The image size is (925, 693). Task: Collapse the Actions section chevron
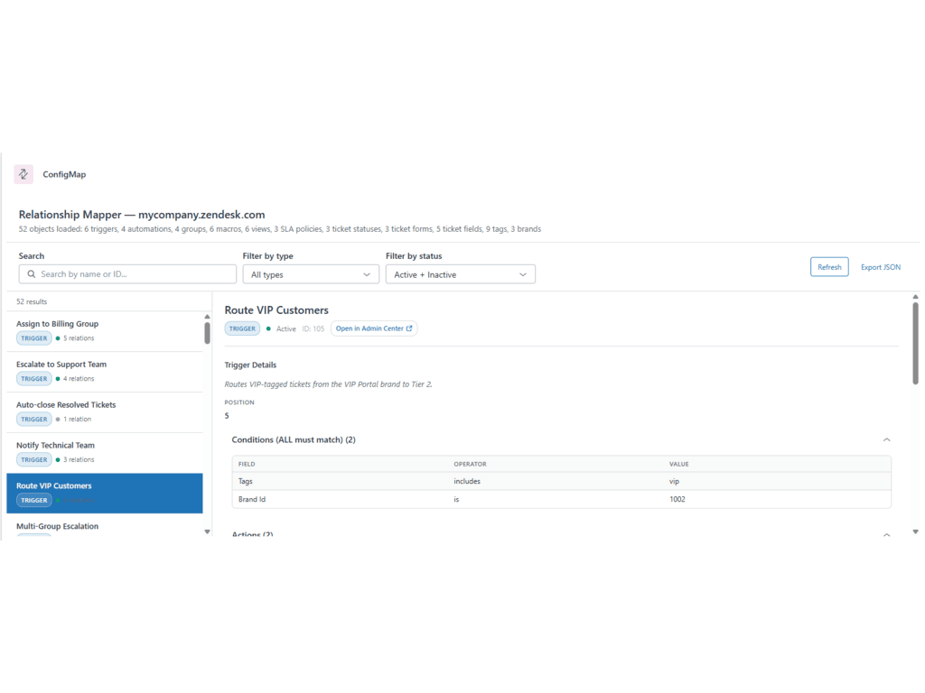pyautogui.click(x=887, y=535)
